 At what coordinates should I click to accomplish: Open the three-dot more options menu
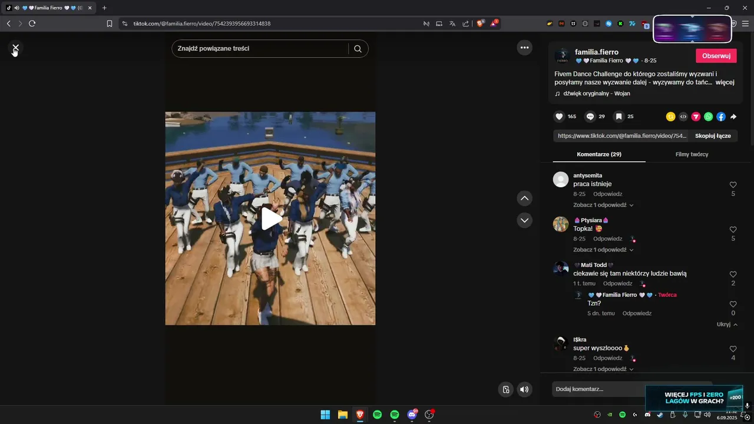[x=524, y=48]
